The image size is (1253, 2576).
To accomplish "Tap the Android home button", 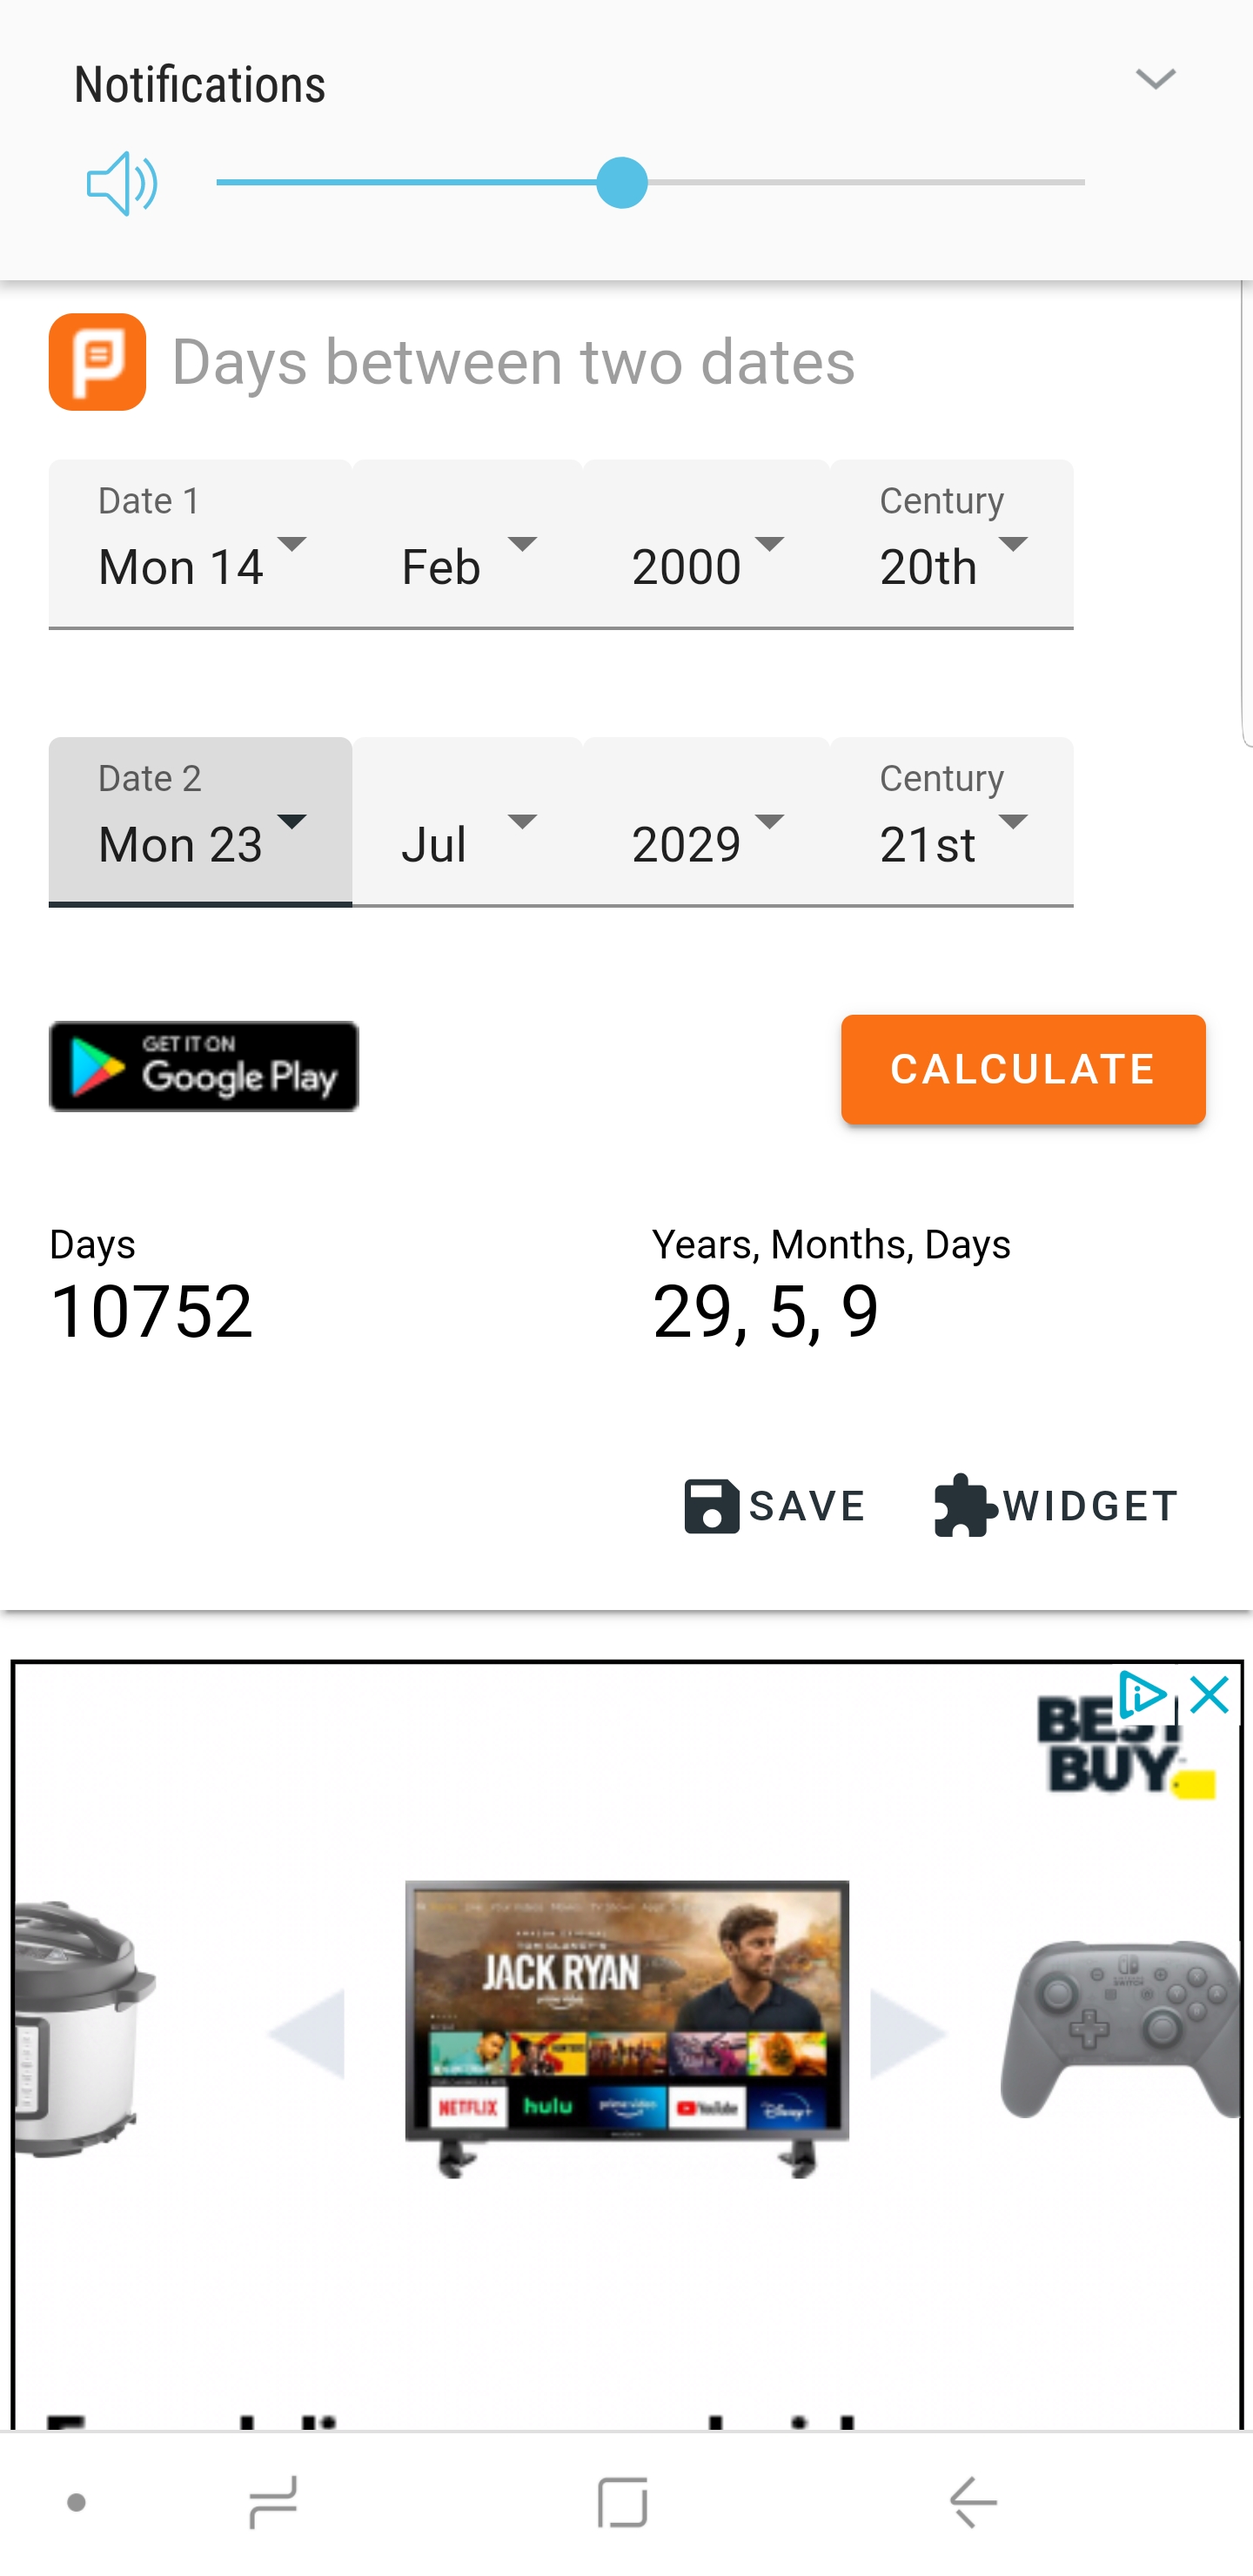I will (622, 2502).
